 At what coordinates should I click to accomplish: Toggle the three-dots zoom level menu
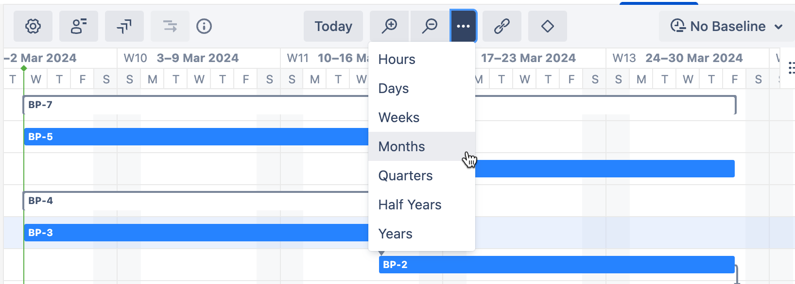(464, 26)
